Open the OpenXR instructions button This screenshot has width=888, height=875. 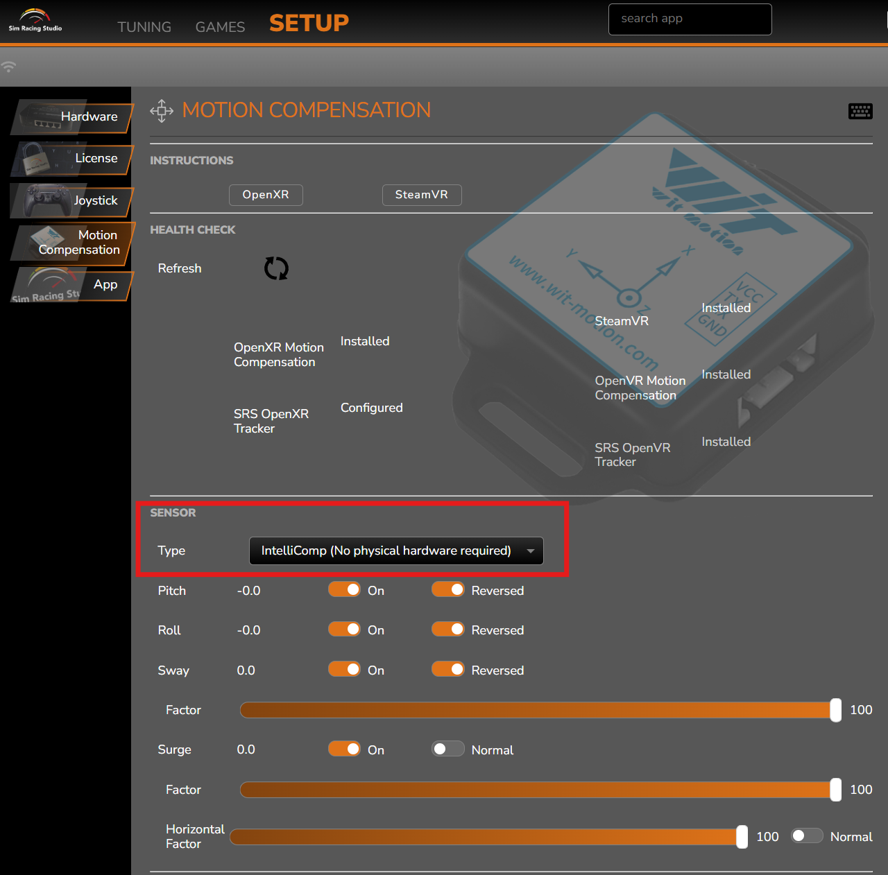coord(266,195)
